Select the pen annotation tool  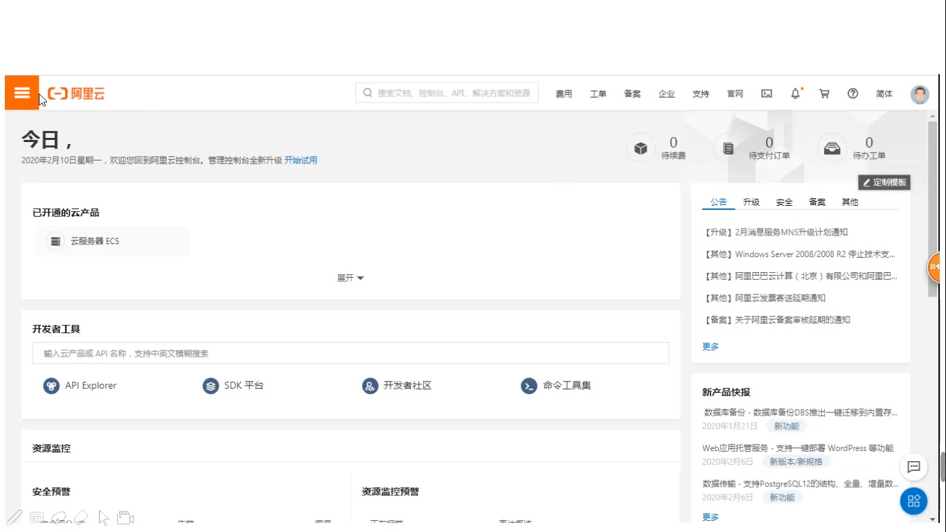click(x=15, y=517)
